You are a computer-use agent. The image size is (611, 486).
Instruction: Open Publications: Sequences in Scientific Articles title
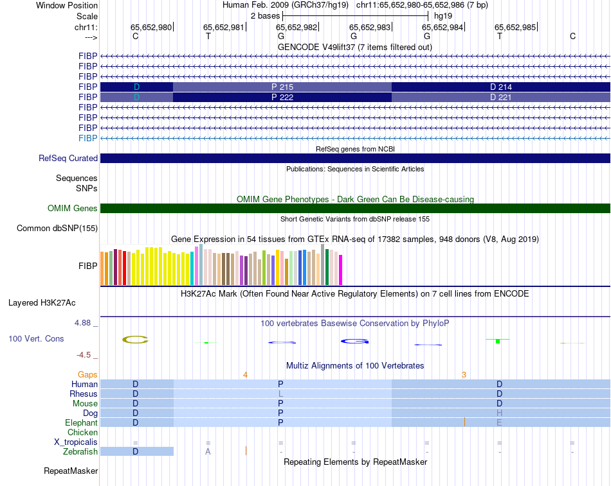tap(355, 169)
